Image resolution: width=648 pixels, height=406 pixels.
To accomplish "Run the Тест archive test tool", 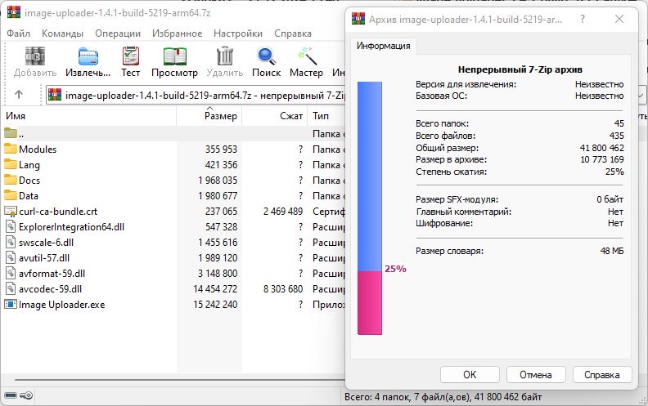I will [x=131, y=56].
